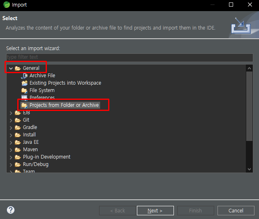Expand the Gradle category
This screenshot has height=219, width=259.
tap(11, 128)
